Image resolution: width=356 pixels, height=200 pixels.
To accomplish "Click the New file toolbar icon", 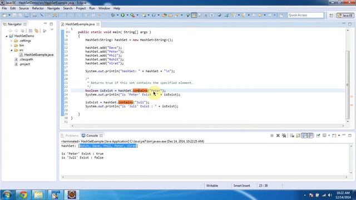I will [x=4, y=15].
